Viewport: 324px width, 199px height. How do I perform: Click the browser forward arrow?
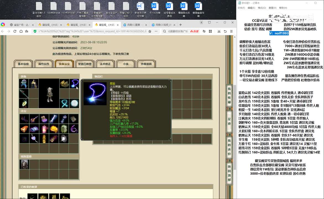9,31
